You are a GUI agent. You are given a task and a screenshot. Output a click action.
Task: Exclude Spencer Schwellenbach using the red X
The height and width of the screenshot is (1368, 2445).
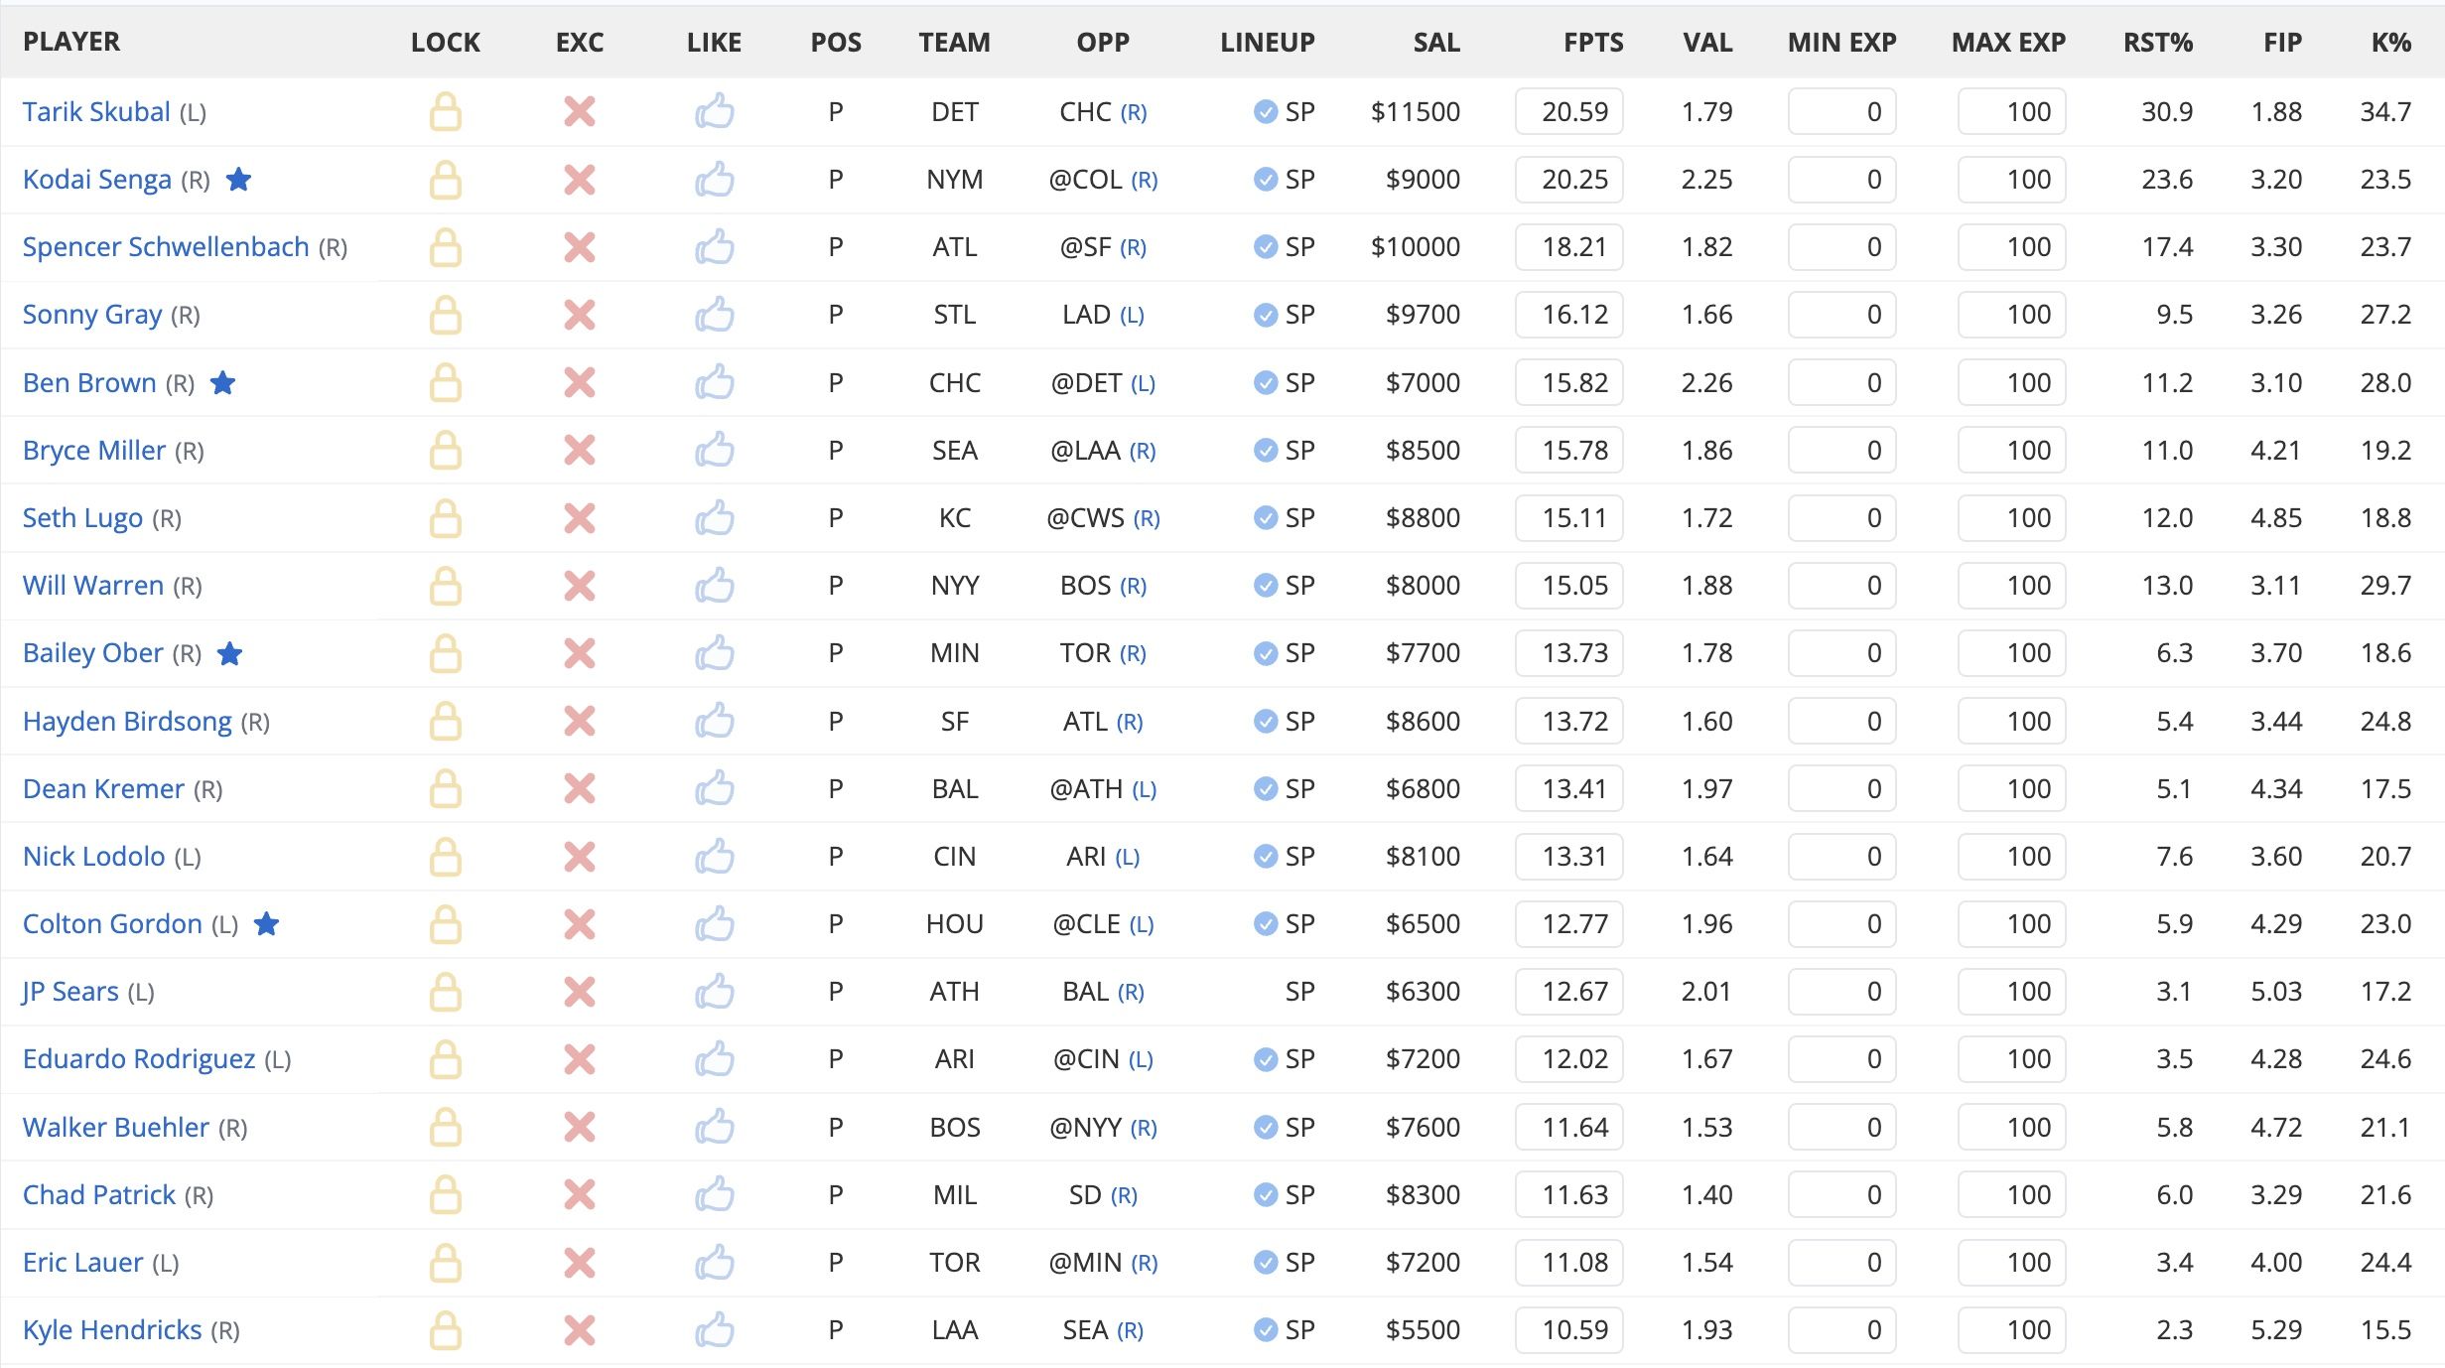[580, 247]
